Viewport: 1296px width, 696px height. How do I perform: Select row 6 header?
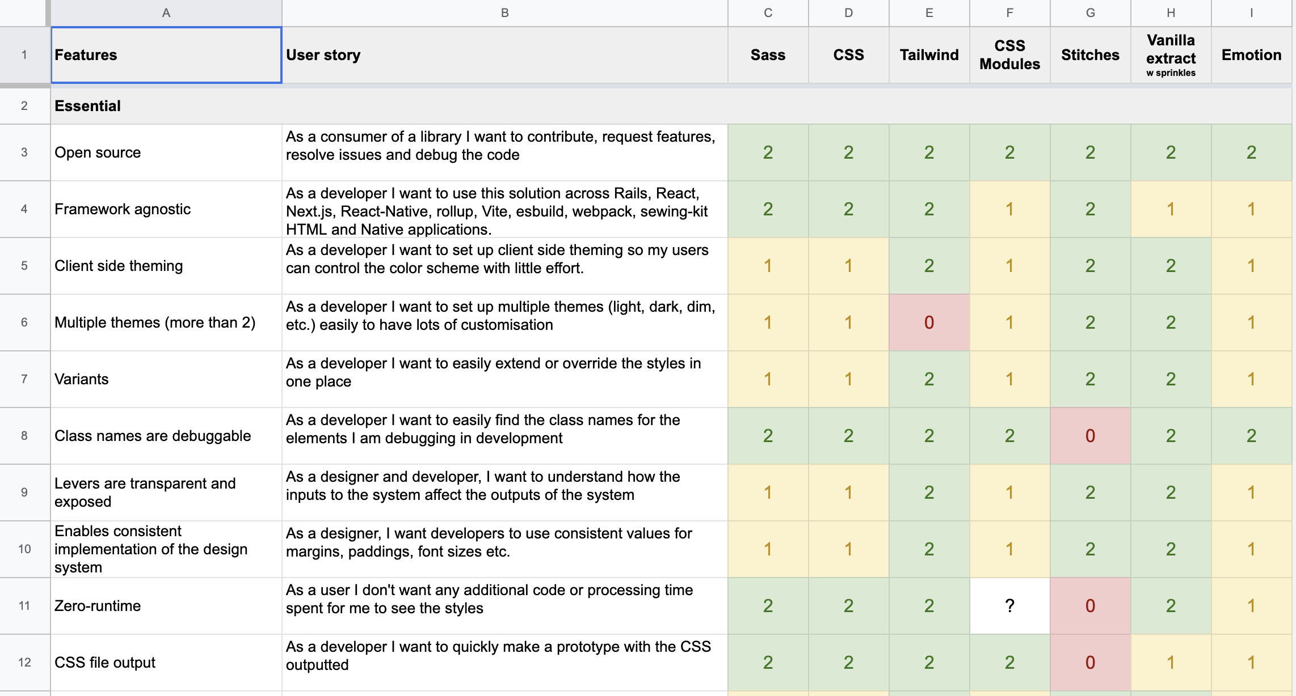(24, 322)
